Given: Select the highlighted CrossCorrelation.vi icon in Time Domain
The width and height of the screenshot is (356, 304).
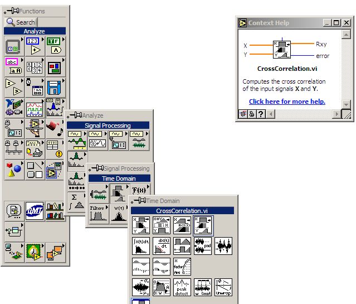Looking at the screenshot, I should (203, 225).
